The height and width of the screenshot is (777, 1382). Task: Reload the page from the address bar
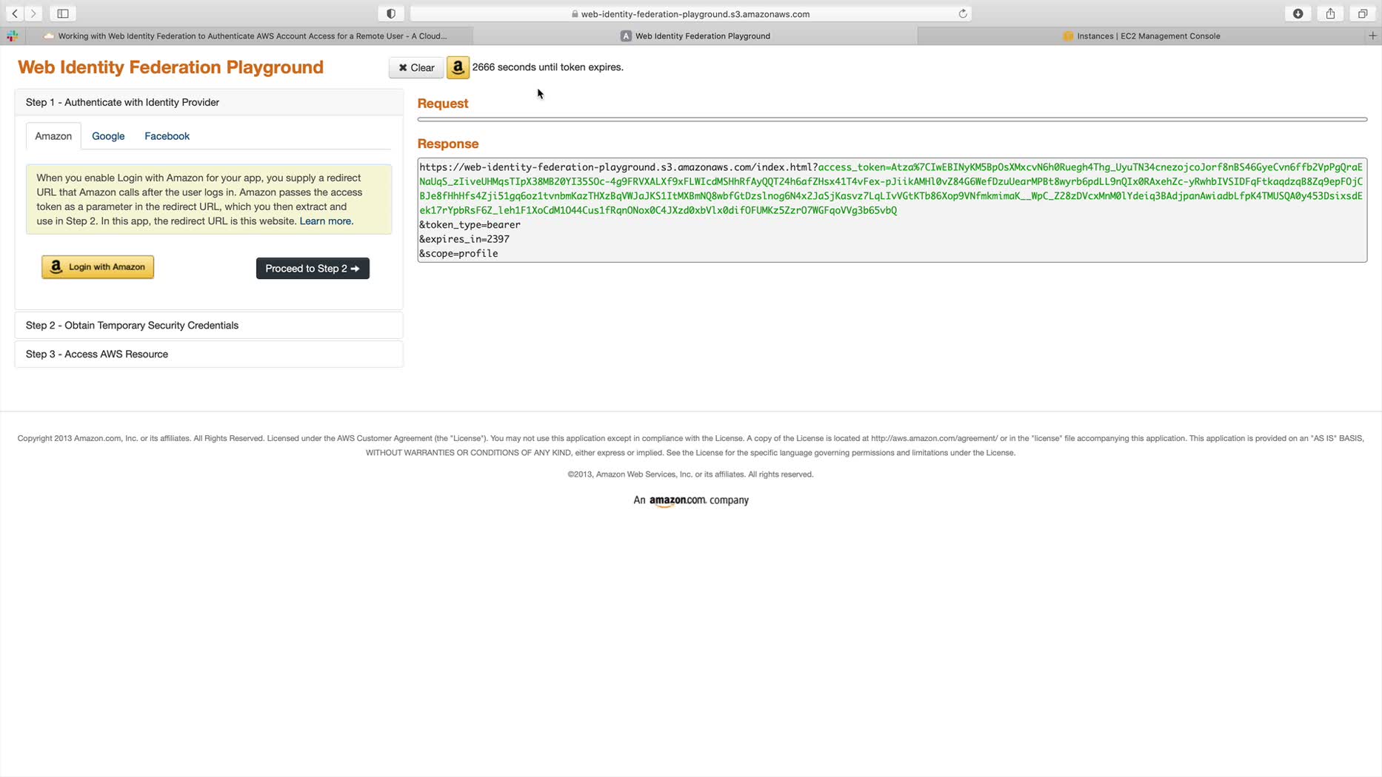point(963,13)
